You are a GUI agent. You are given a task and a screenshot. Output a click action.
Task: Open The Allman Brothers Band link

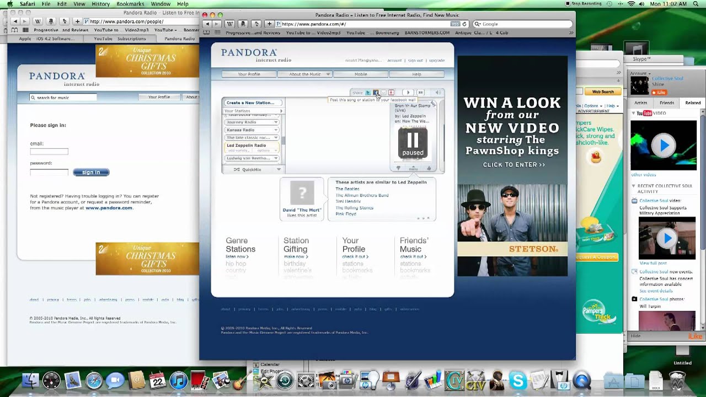[x=362, y=195]
